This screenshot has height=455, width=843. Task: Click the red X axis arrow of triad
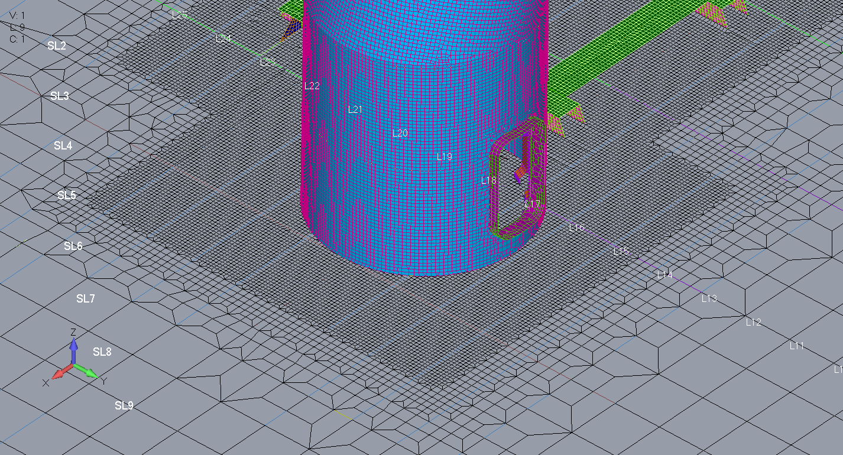61,373
